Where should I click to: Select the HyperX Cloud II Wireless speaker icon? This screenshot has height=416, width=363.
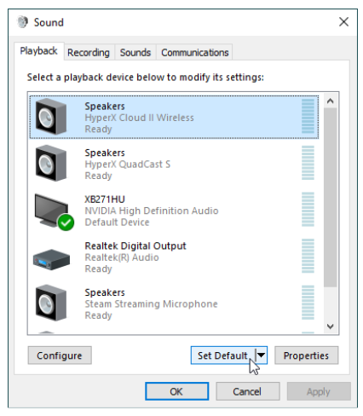[51, 117]
